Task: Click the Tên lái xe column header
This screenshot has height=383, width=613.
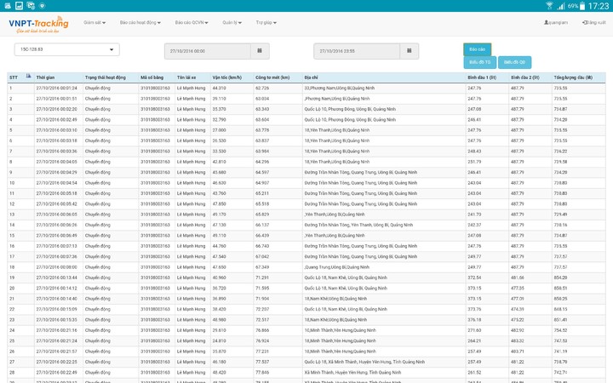Action: 186,77
